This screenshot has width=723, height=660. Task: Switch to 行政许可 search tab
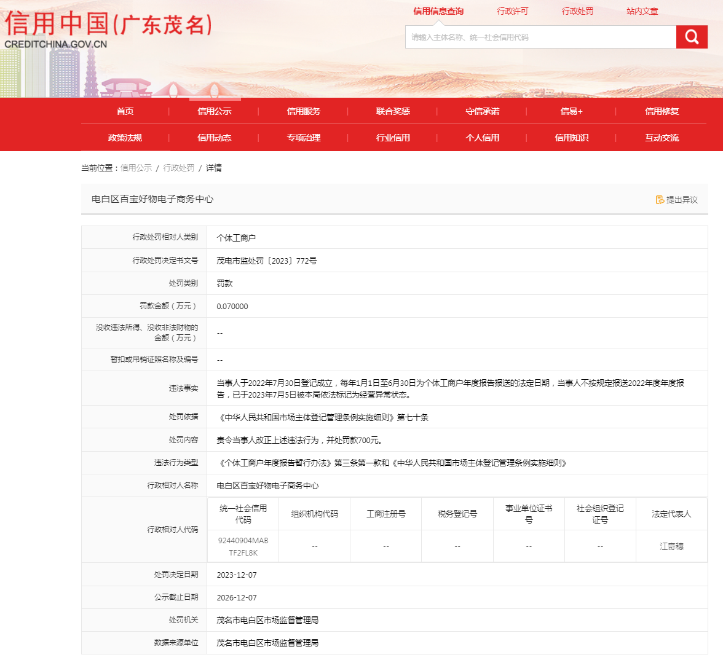pyautogui.click(x=512, y=11)
